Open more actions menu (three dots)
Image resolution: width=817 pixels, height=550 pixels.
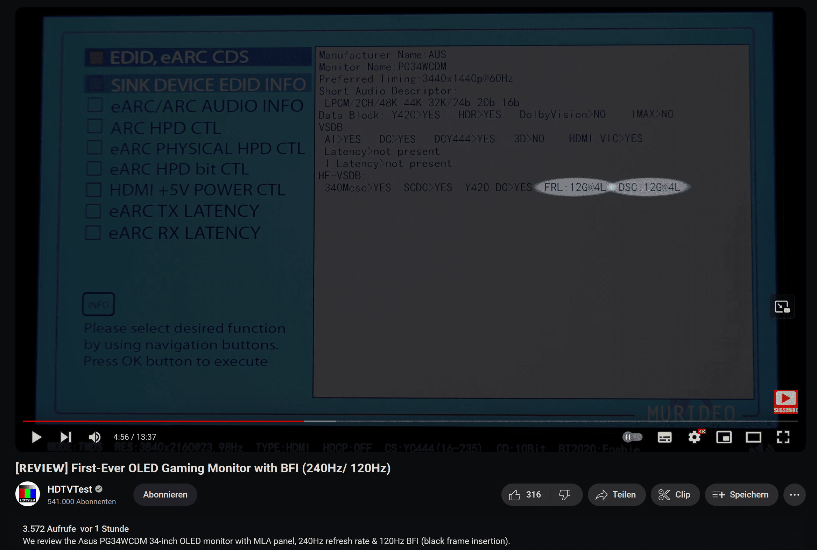click(794, 495)
